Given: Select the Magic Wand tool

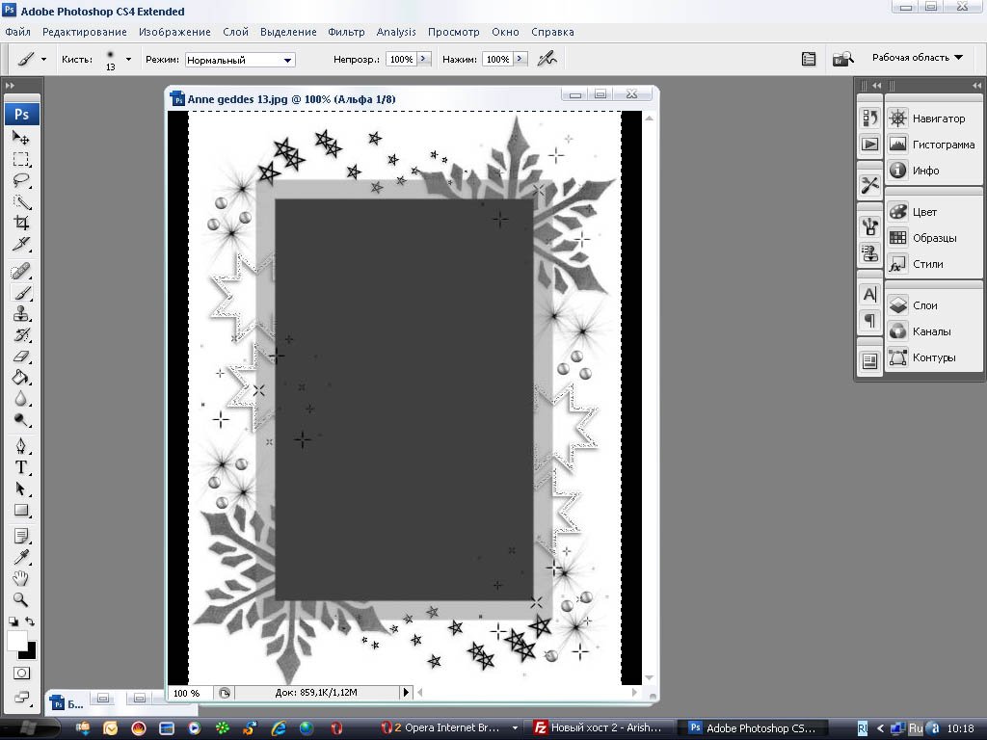Looking at the screenshot, I should (x=21, y=201).
